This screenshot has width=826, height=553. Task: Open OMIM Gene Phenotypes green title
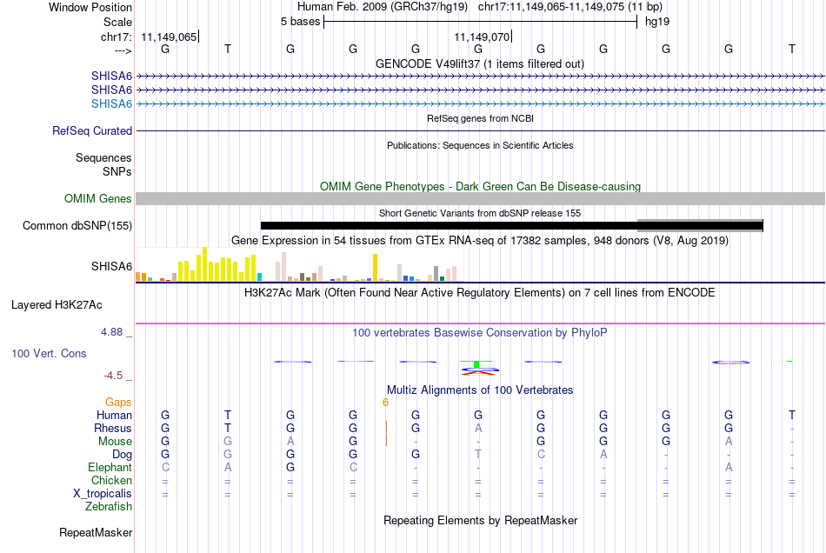pyautogui.click(x=481, y=186)
